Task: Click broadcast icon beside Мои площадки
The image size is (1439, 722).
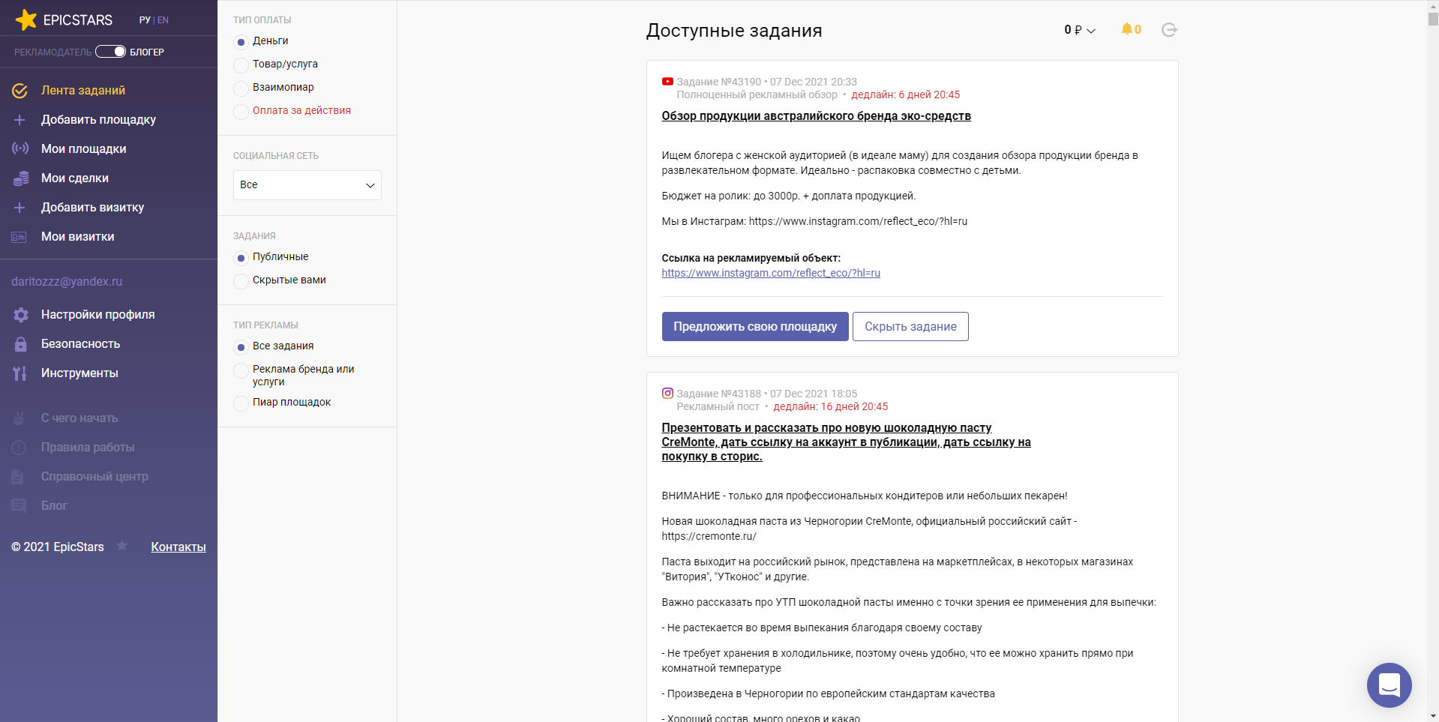Action: click(20, 148)
